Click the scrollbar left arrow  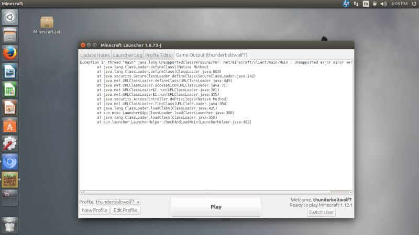pos(82,192)
